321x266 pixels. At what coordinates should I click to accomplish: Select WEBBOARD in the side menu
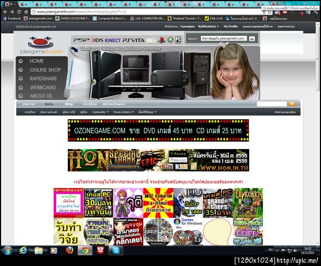click(43, 88)
